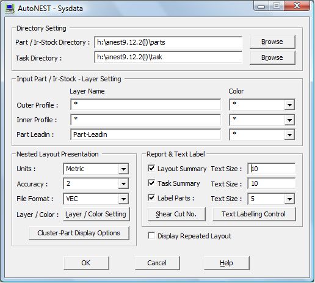Click the Task Directory path field

point(168,57)
